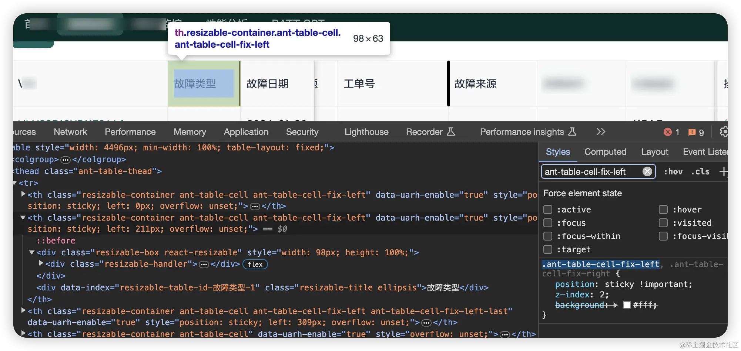Select the ::before pseudo-element node
Viewport: 741px width, 351px height.
point(56,241)
